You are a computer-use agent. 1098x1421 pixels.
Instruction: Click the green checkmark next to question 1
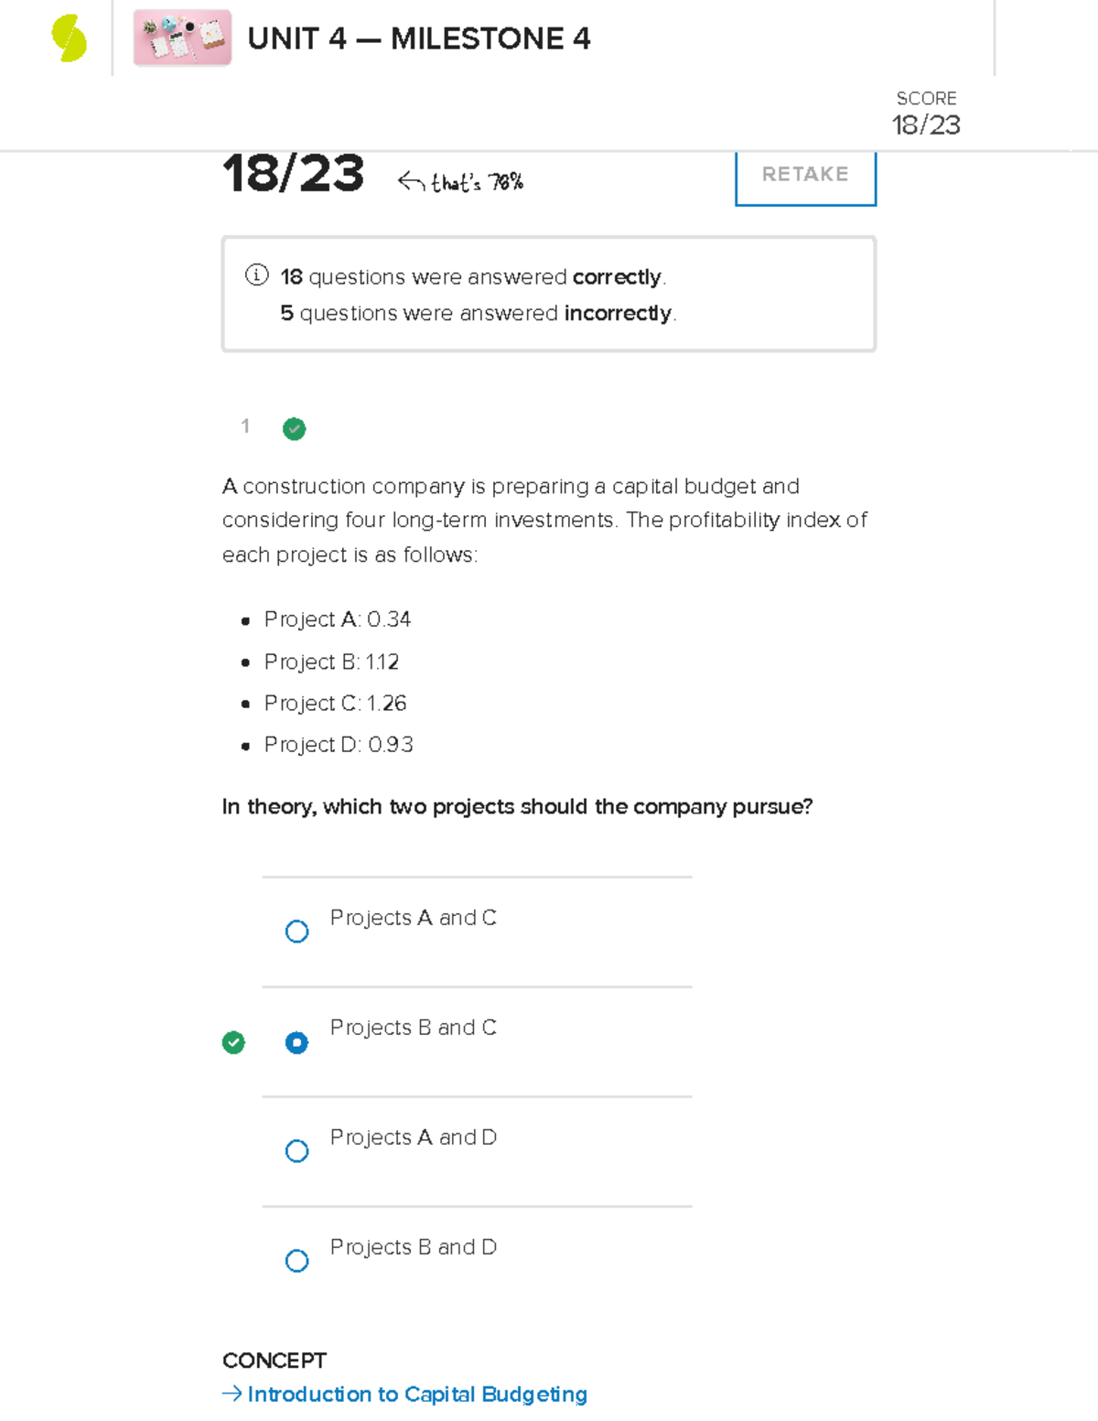tap(295, 428)
